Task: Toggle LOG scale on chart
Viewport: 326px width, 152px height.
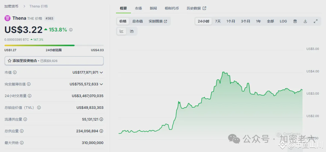Action: point(283,21)
